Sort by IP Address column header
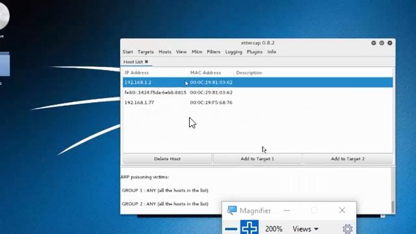 click(136, 72)
